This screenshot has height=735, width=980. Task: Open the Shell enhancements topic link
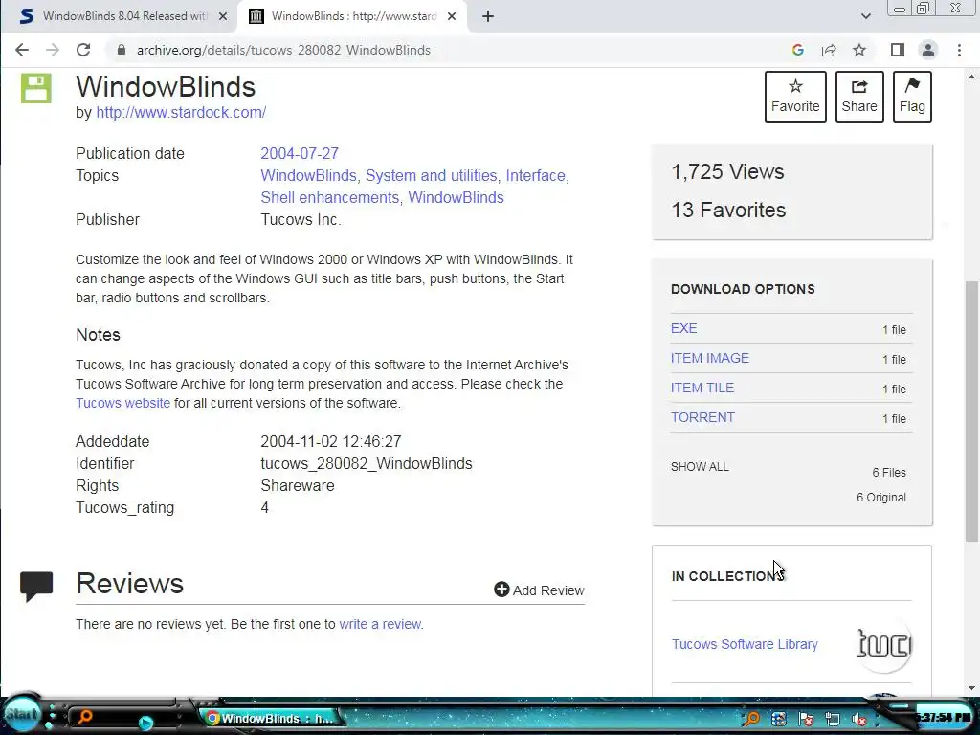point(330,197)
